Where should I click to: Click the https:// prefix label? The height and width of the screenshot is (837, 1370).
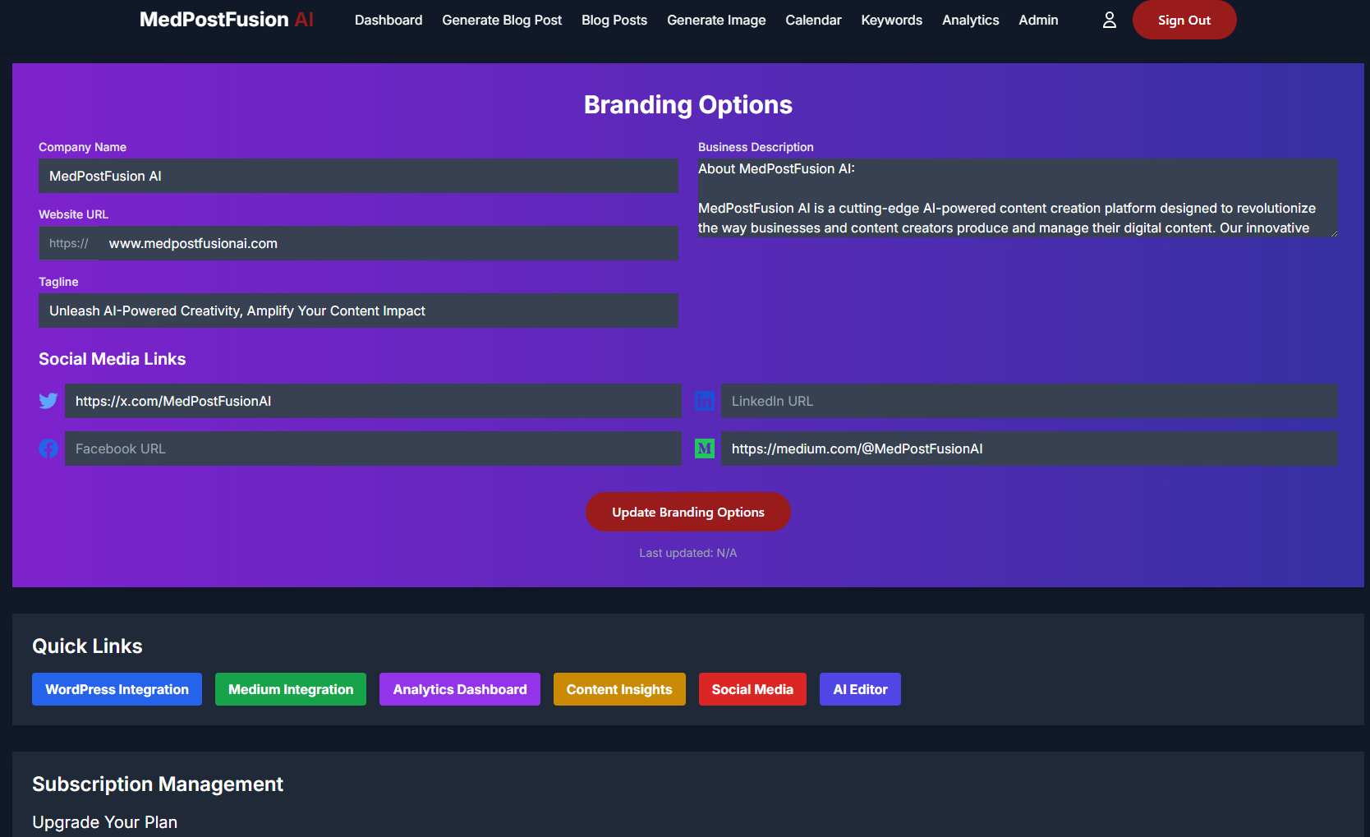(69, 243)
